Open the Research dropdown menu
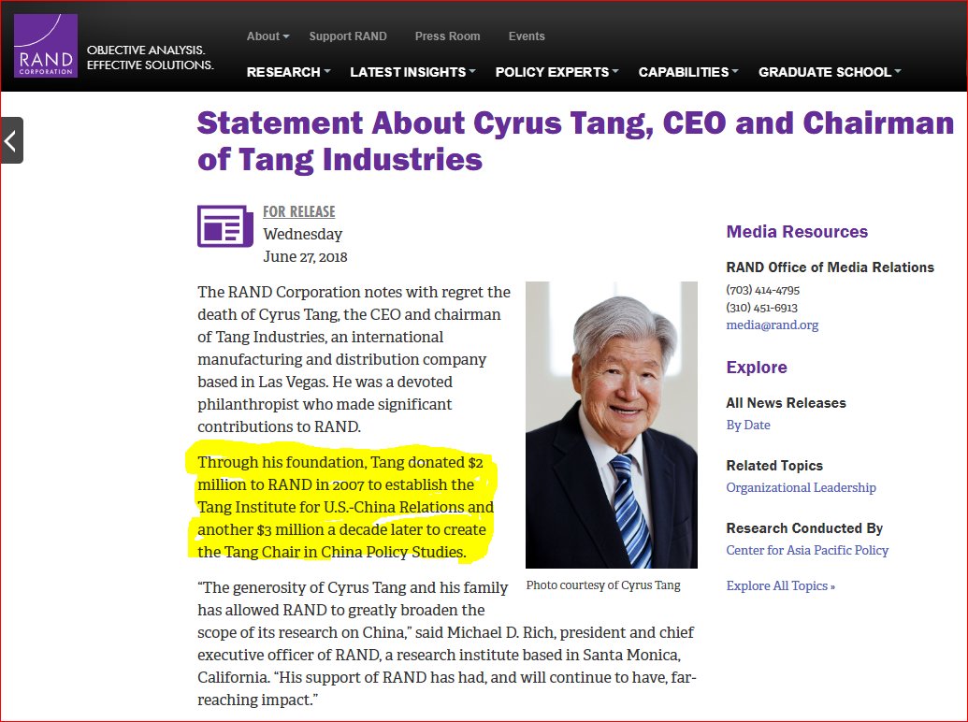968x722 pixels. [x=288, y=72]
